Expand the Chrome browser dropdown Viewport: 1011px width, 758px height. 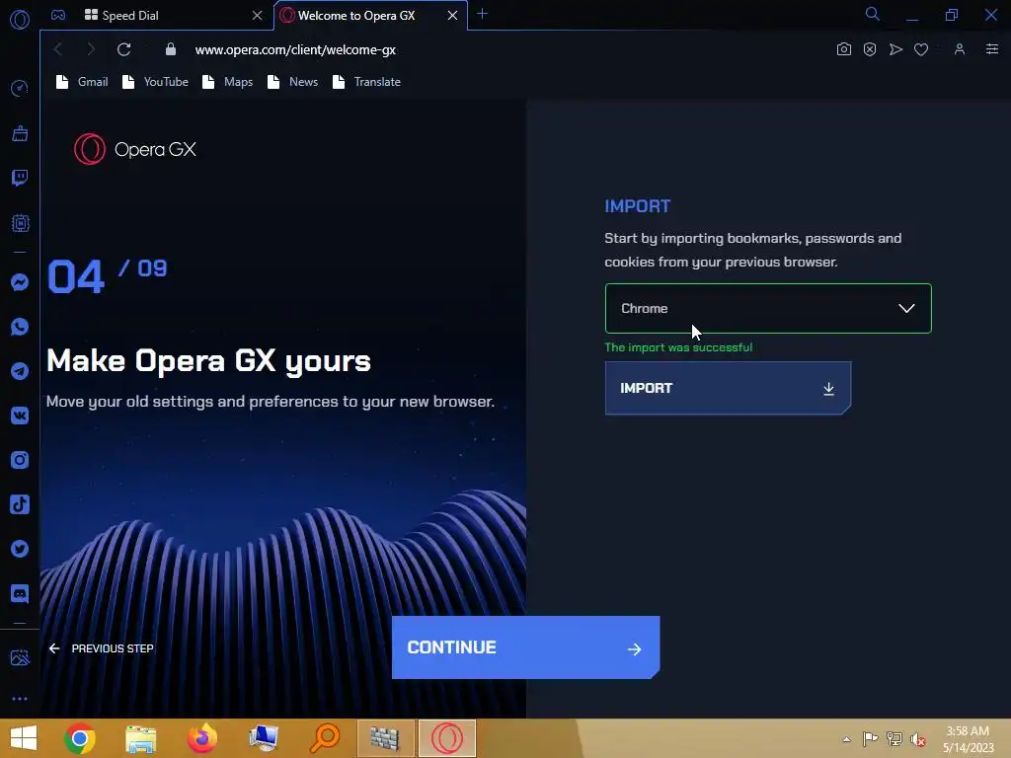pos(768,308)
